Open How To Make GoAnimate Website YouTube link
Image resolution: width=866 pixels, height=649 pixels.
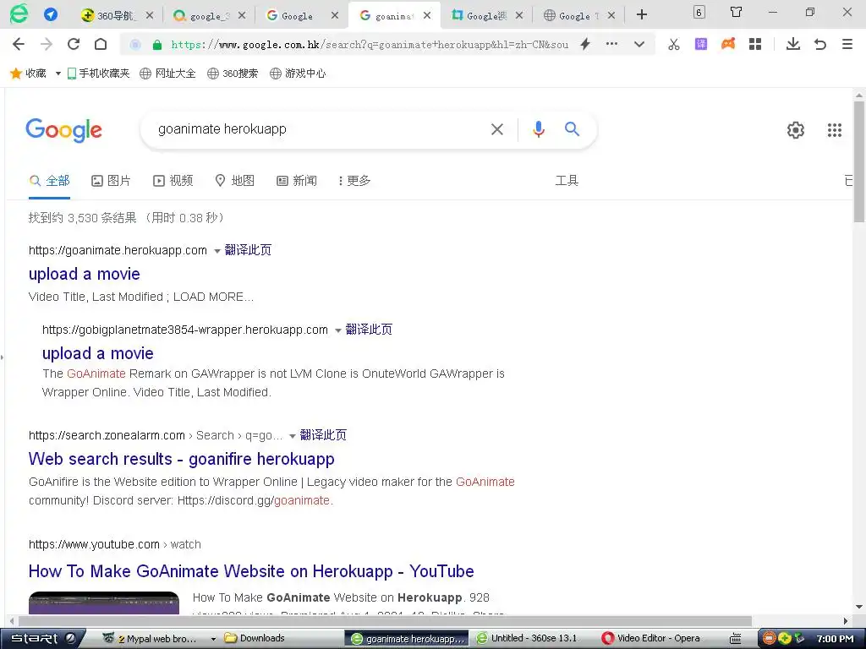[251, 571]
